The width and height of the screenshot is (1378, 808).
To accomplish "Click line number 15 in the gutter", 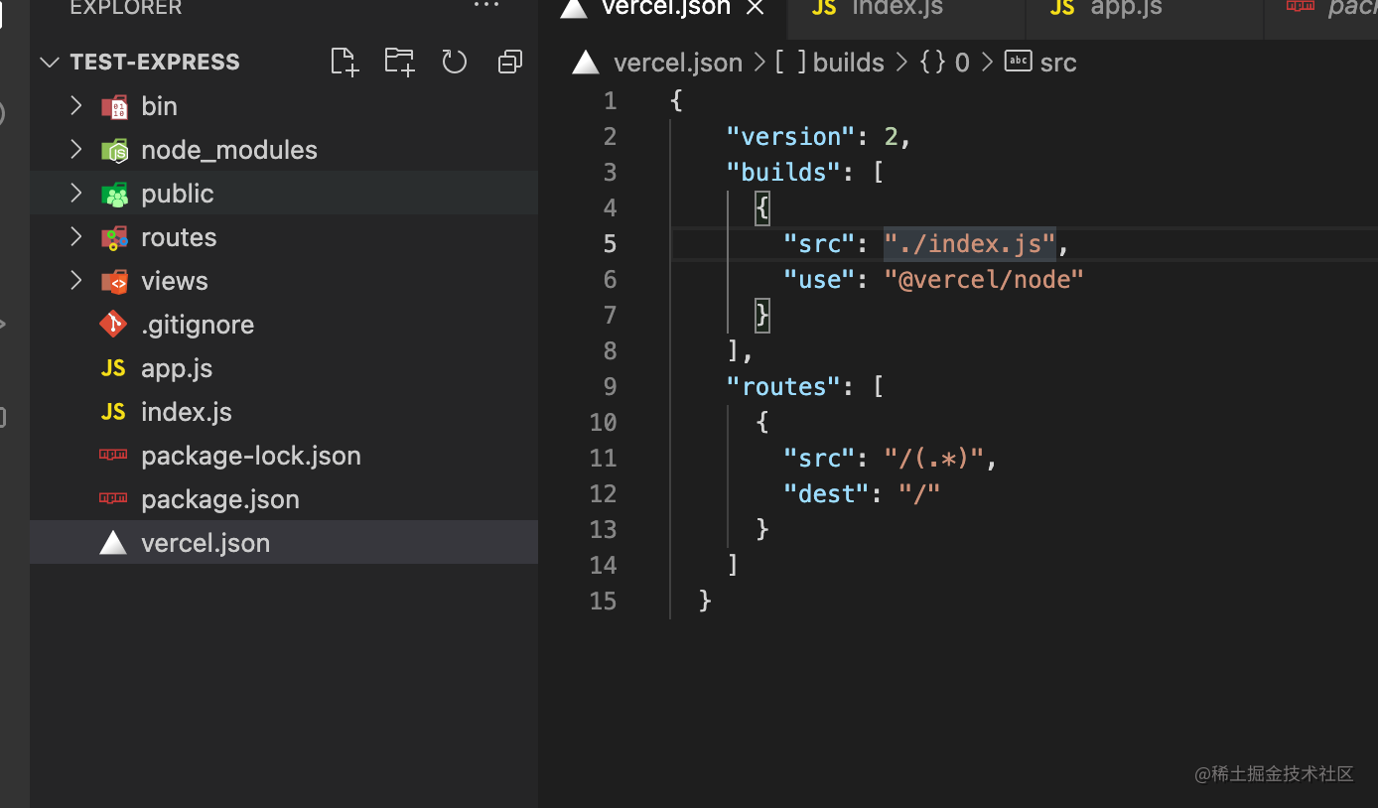I will click(603, 601).
